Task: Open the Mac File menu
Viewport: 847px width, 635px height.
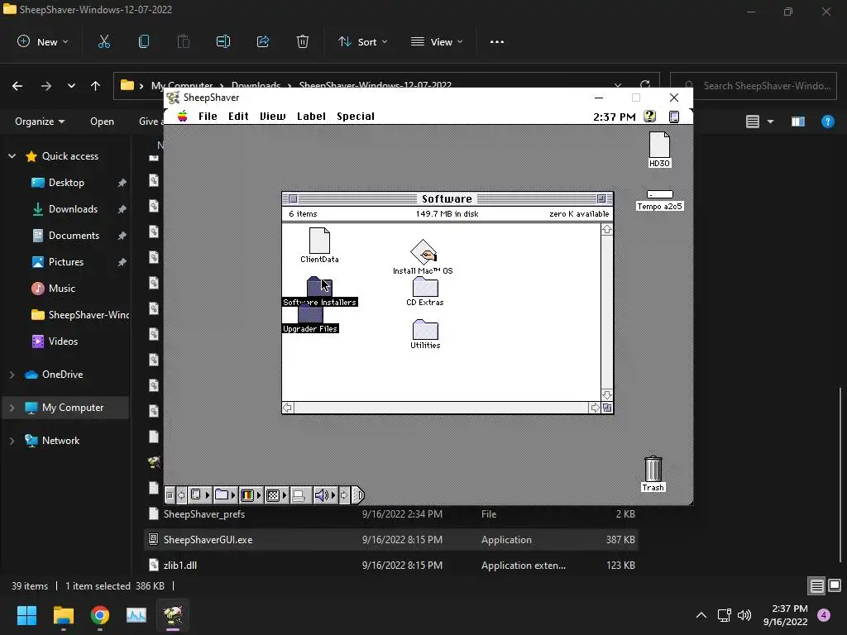Action: click(x=208, y=116)
